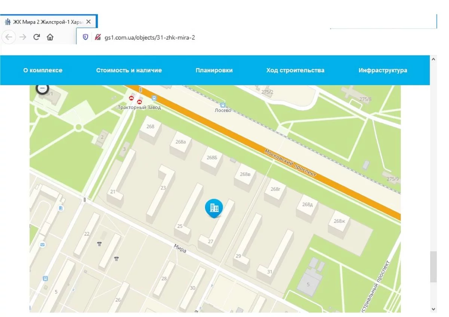Click the Московский проспект street label
This screenshot has width=449, height=317.
tap(290, 163)
